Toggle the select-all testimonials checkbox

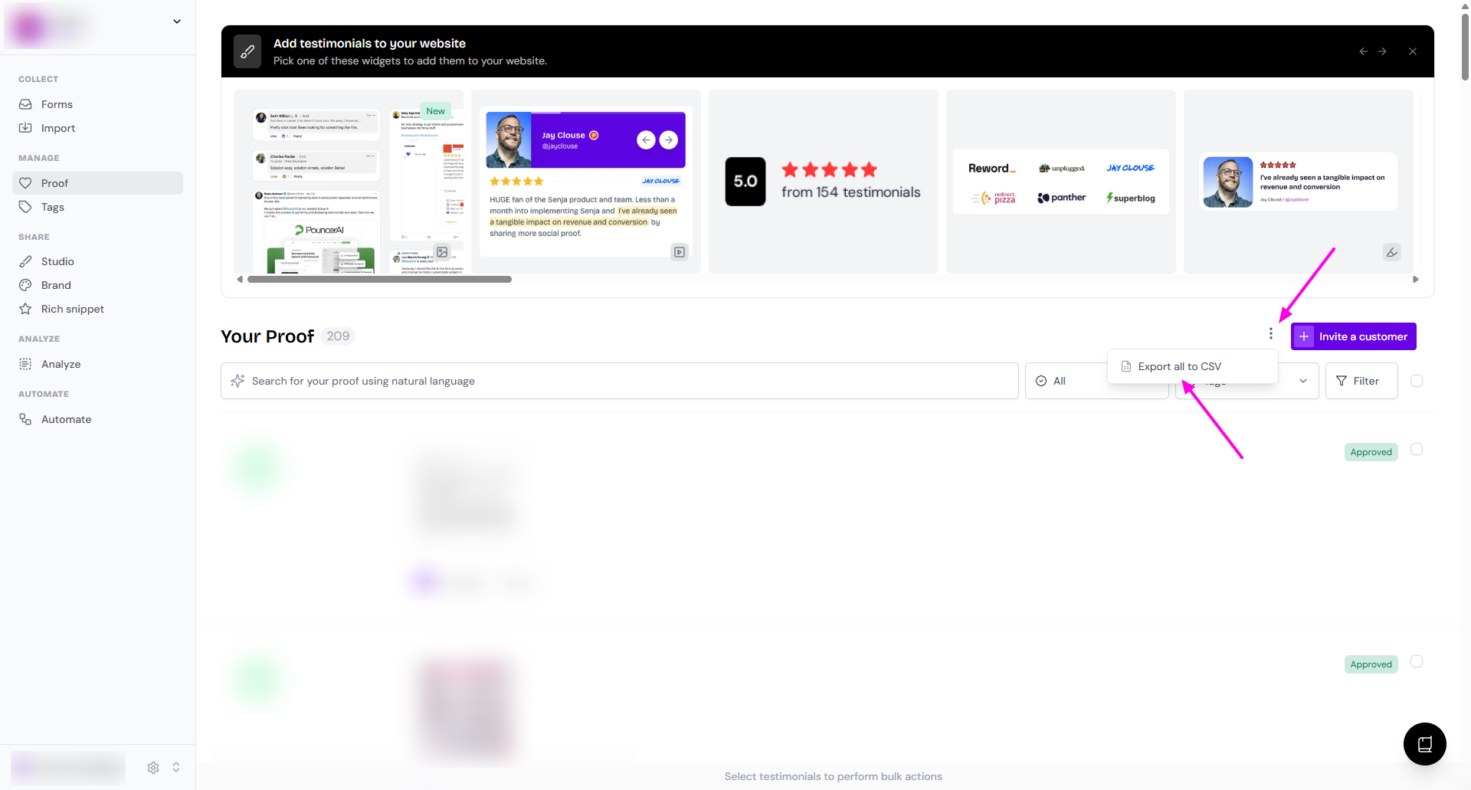[1417, 381]
